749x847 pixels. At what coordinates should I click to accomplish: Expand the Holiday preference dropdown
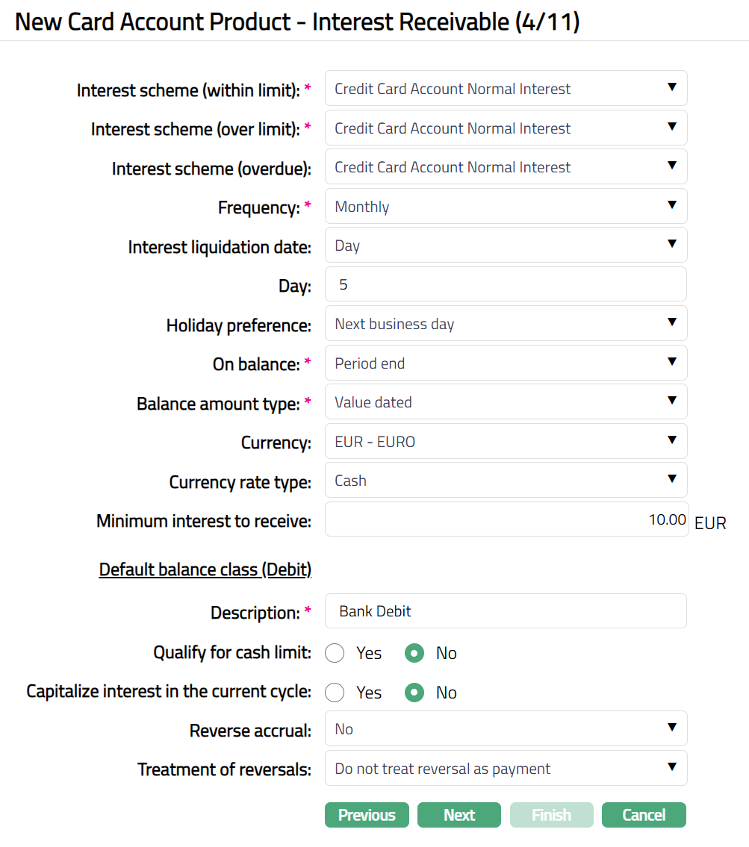[x=506, y=324]
